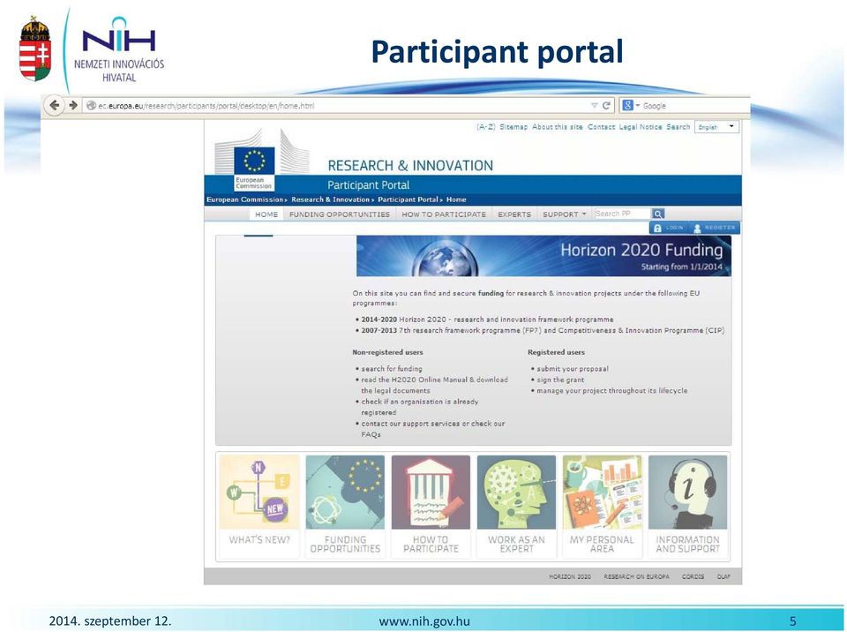Open the Legal Notice link
Image resolution: width=847 pixels, height=632 pixels.
pos(641,127)
